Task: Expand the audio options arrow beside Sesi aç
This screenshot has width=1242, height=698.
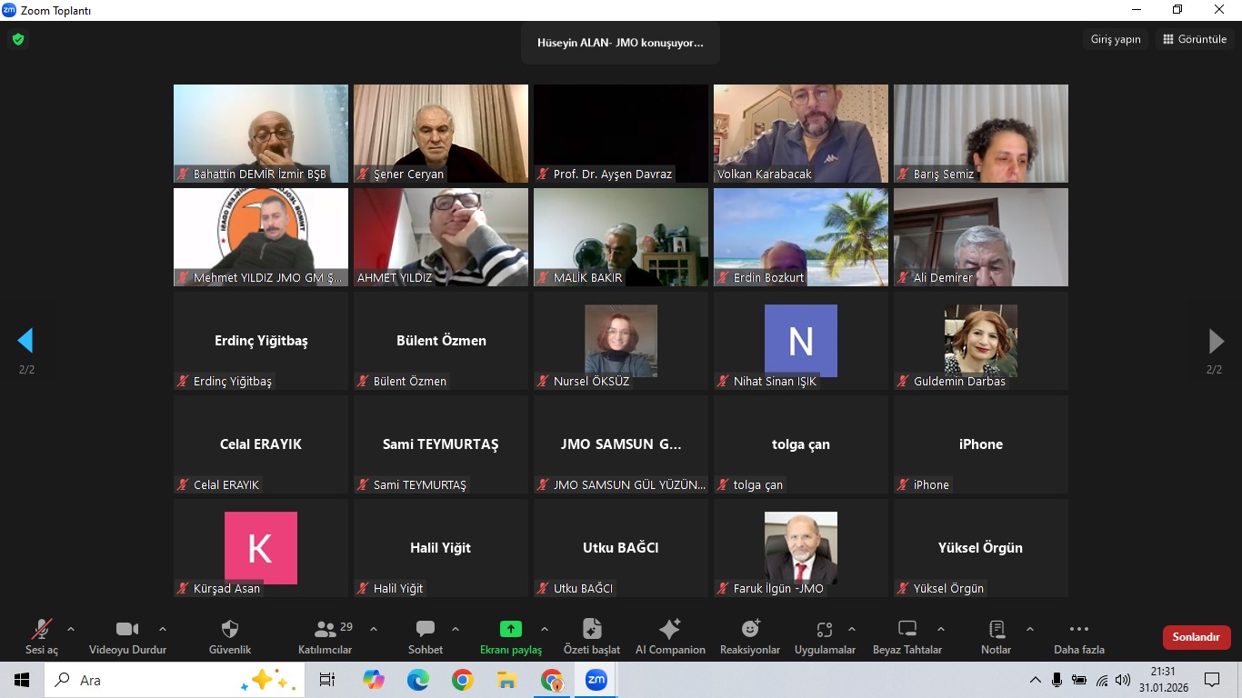Action: click(x=71, y=629)
